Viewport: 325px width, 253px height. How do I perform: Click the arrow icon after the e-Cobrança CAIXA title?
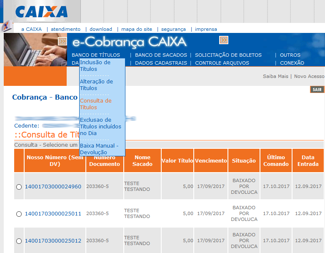pos(224,40)
